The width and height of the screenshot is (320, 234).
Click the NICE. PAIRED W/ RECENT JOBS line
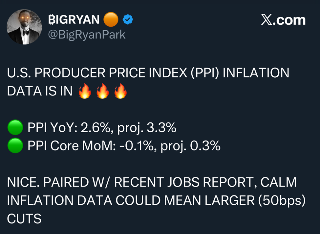click(152, 182)
